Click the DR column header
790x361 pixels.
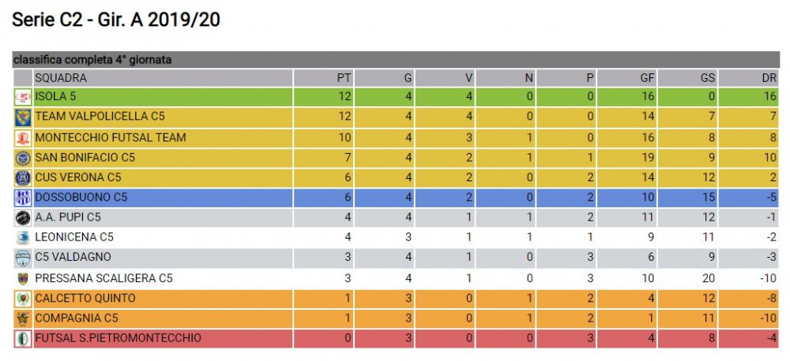769,78
